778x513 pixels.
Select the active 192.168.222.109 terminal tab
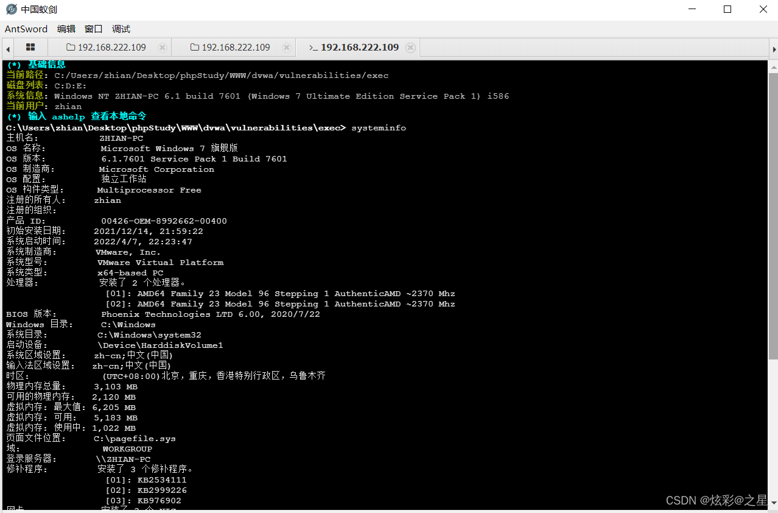354,48
